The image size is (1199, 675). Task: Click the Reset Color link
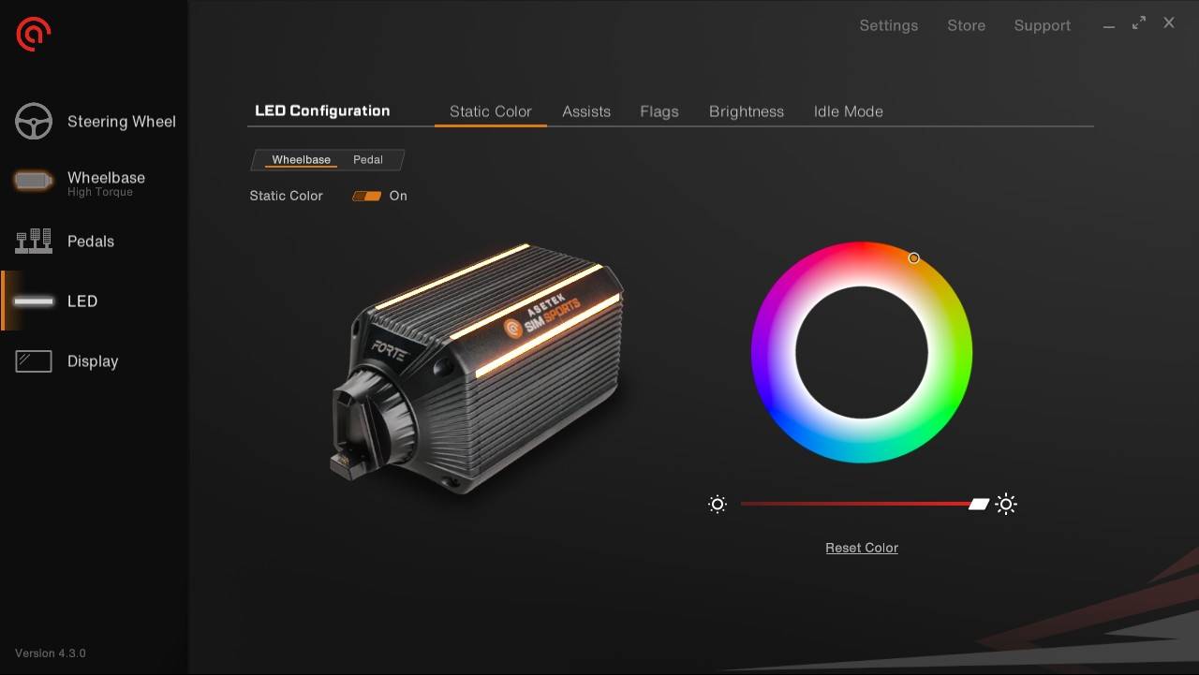click(x=862, y=548)
